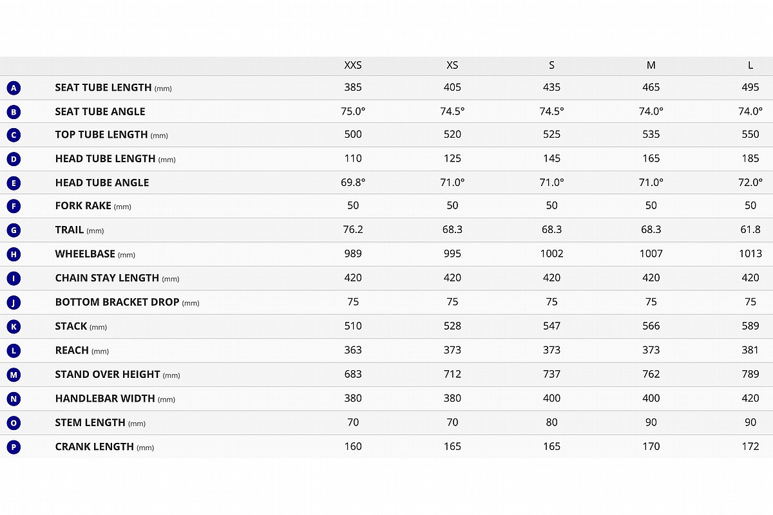Click the circled H icon beside Wheelbase

(x=14, y=254)
